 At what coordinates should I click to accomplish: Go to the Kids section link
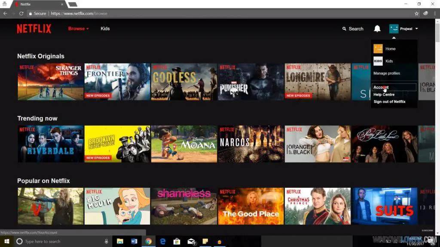tap(105, 29)
